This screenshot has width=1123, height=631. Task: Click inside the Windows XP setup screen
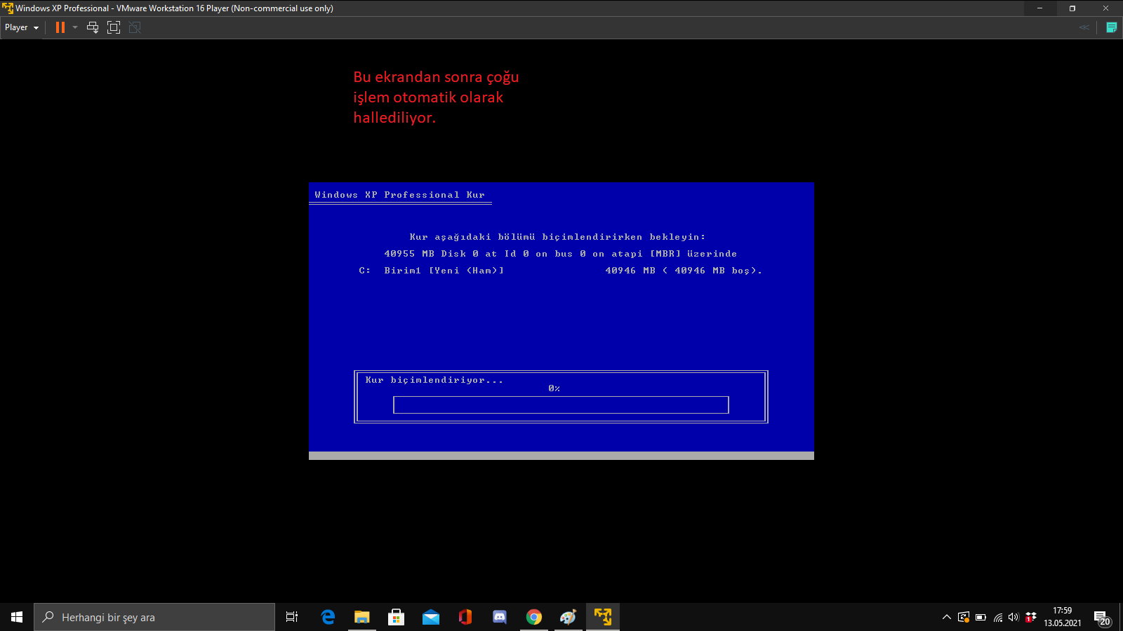tap(561, 321)
